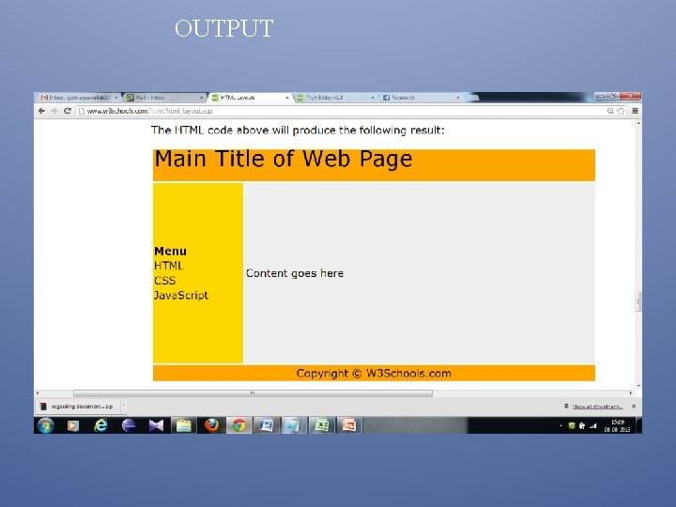Click the horizontal scrollbar right arrow
This screenshot has height=507, width=676.
click(x=631, y=393)
